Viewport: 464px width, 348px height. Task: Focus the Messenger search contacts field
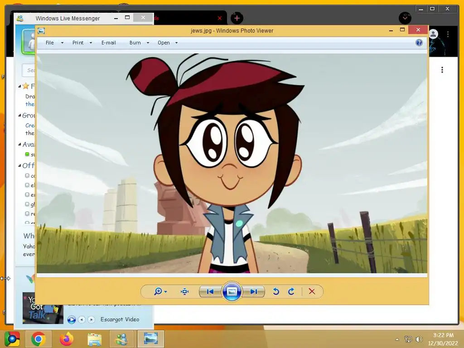point(29,70)
